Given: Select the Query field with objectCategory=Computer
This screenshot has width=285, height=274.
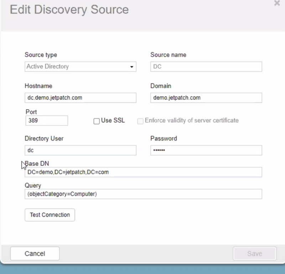Looking at the screenshot, I should 143,194.
